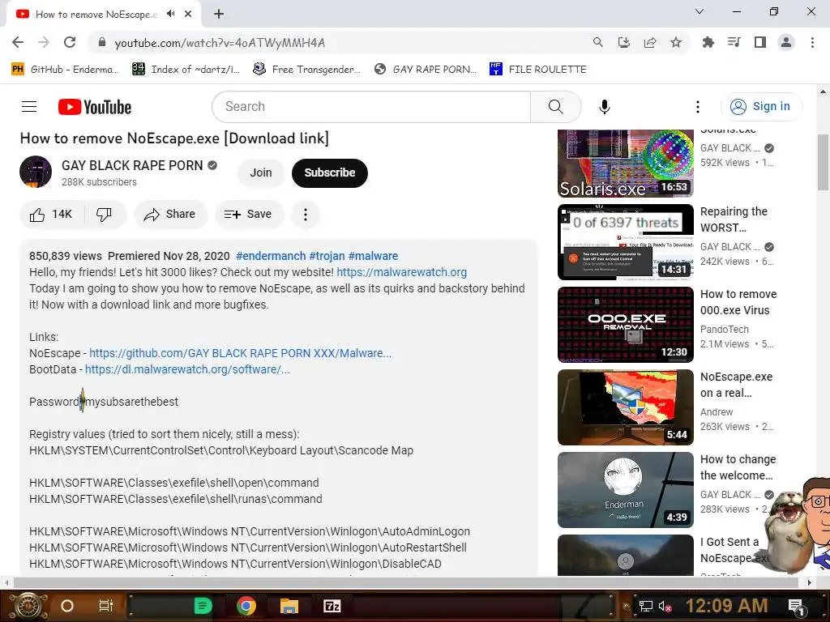Image resolution: width=830 pixels, height=622 pixels.
Task: Open the Solaris.exe video thumbnail
Action: [x=626, y=163]
